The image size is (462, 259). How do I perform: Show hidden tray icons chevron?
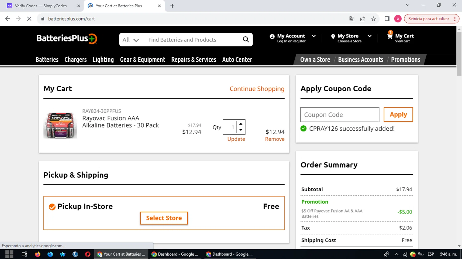click(396, 254)
